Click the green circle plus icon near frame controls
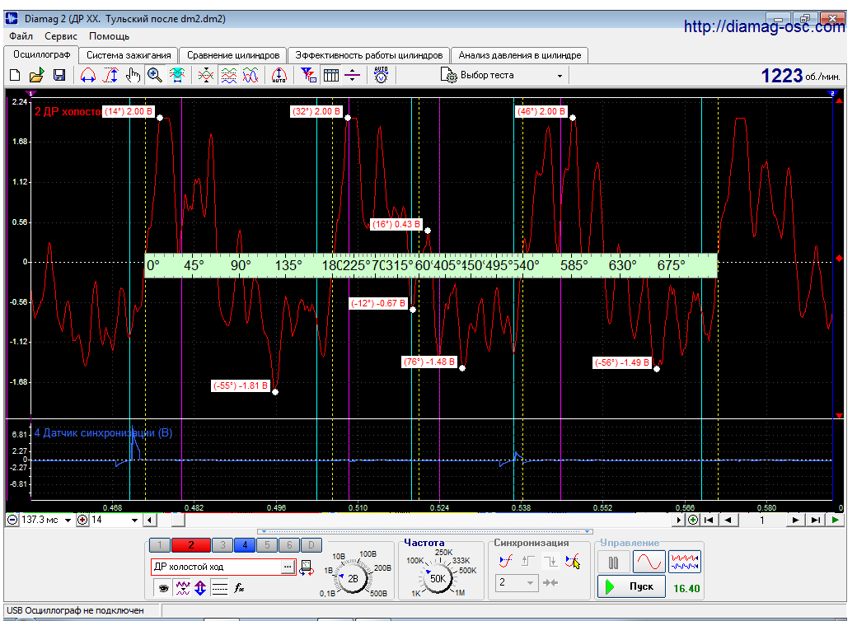Screen dimensions: 857x621 pyautogui.click(x=692, y=520)
